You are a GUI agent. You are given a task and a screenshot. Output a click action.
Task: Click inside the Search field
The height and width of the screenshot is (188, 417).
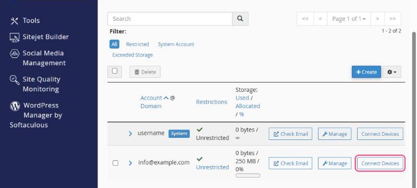point(170,19)
